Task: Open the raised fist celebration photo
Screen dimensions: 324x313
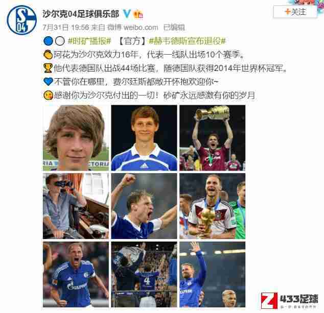Action: tap(144, 206)
